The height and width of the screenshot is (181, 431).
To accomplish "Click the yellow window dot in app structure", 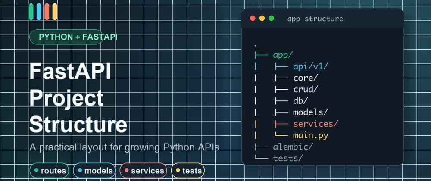I will (262, 19).
